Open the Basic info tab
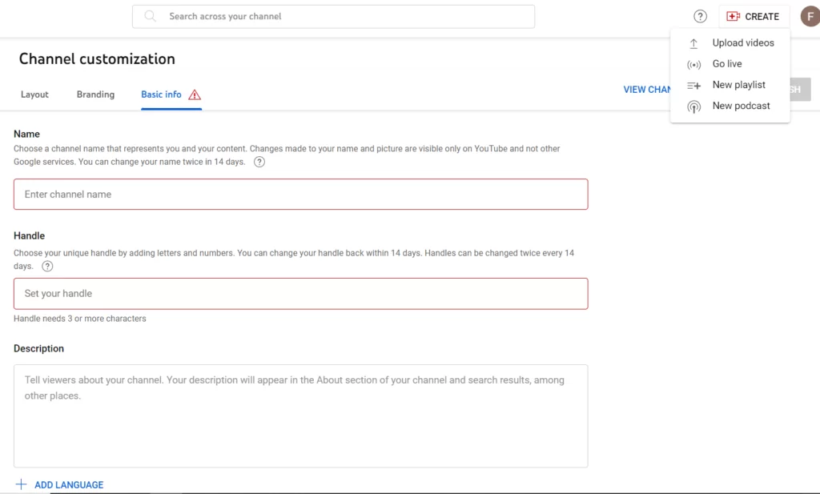The width and height of the screenshot is (820, 494). [x=161, y=94]
